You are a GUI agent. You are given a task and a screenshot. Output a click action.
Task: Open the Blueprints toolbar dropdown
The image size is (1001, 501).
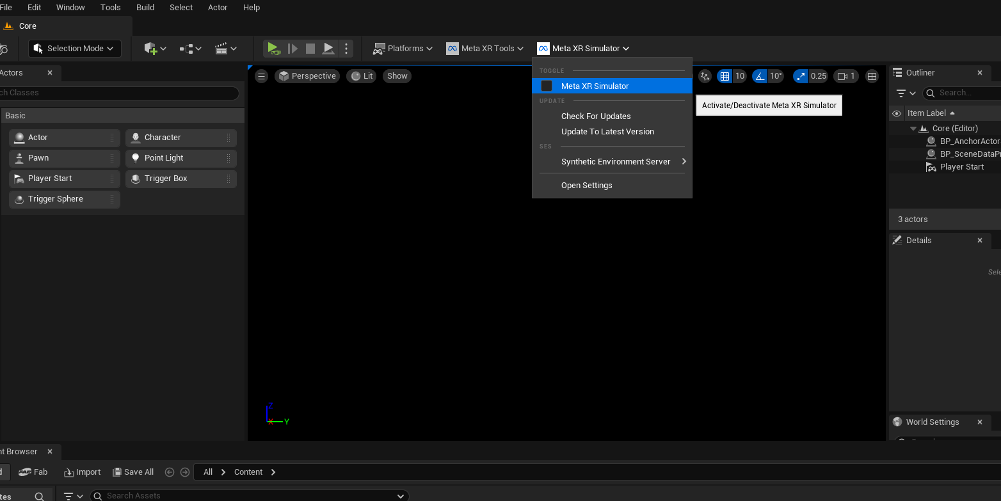click(x=191, y=48)
